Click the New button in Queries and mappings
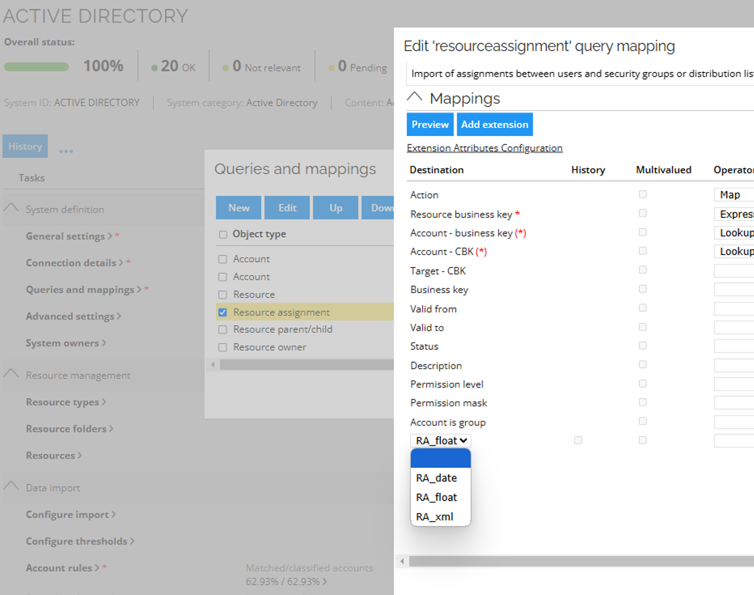 (x=239, y=207)
